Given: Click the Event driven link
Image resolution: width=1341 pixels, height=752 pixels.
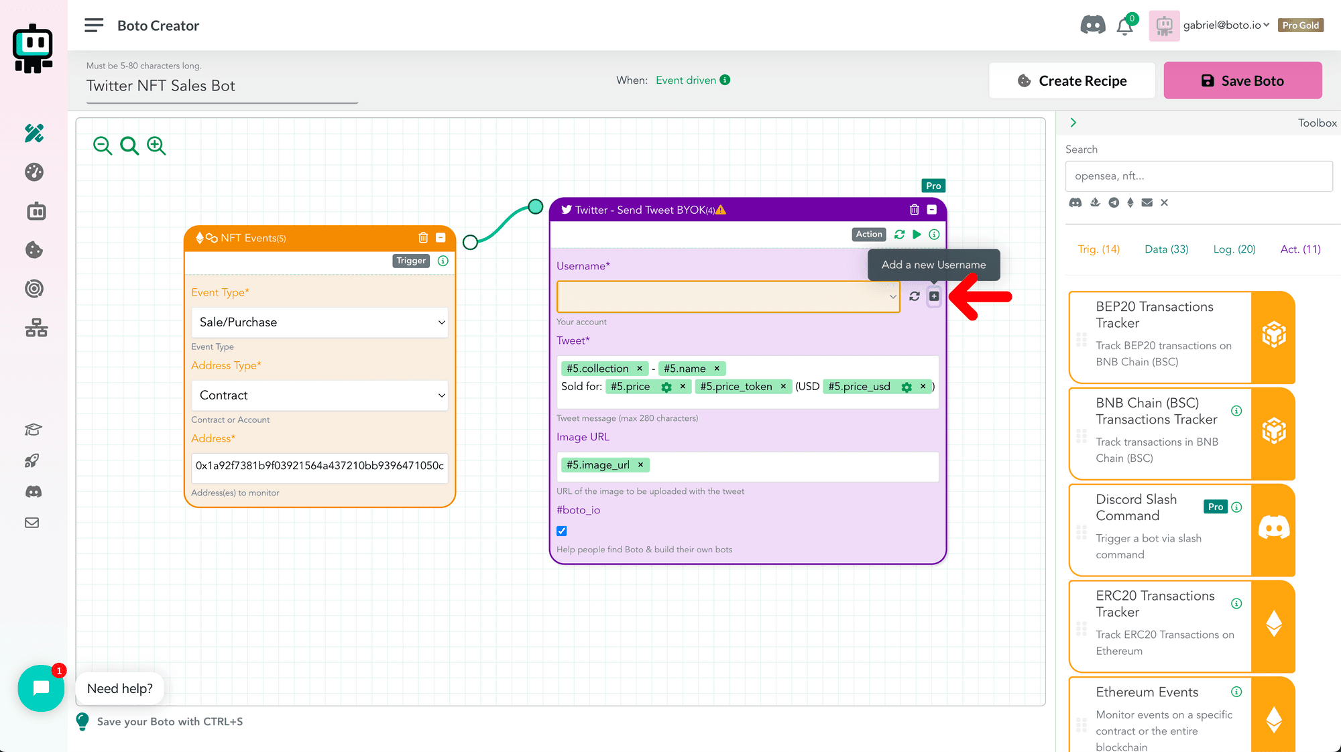Looking at the screenshot, I should click(x=686, y=80).
